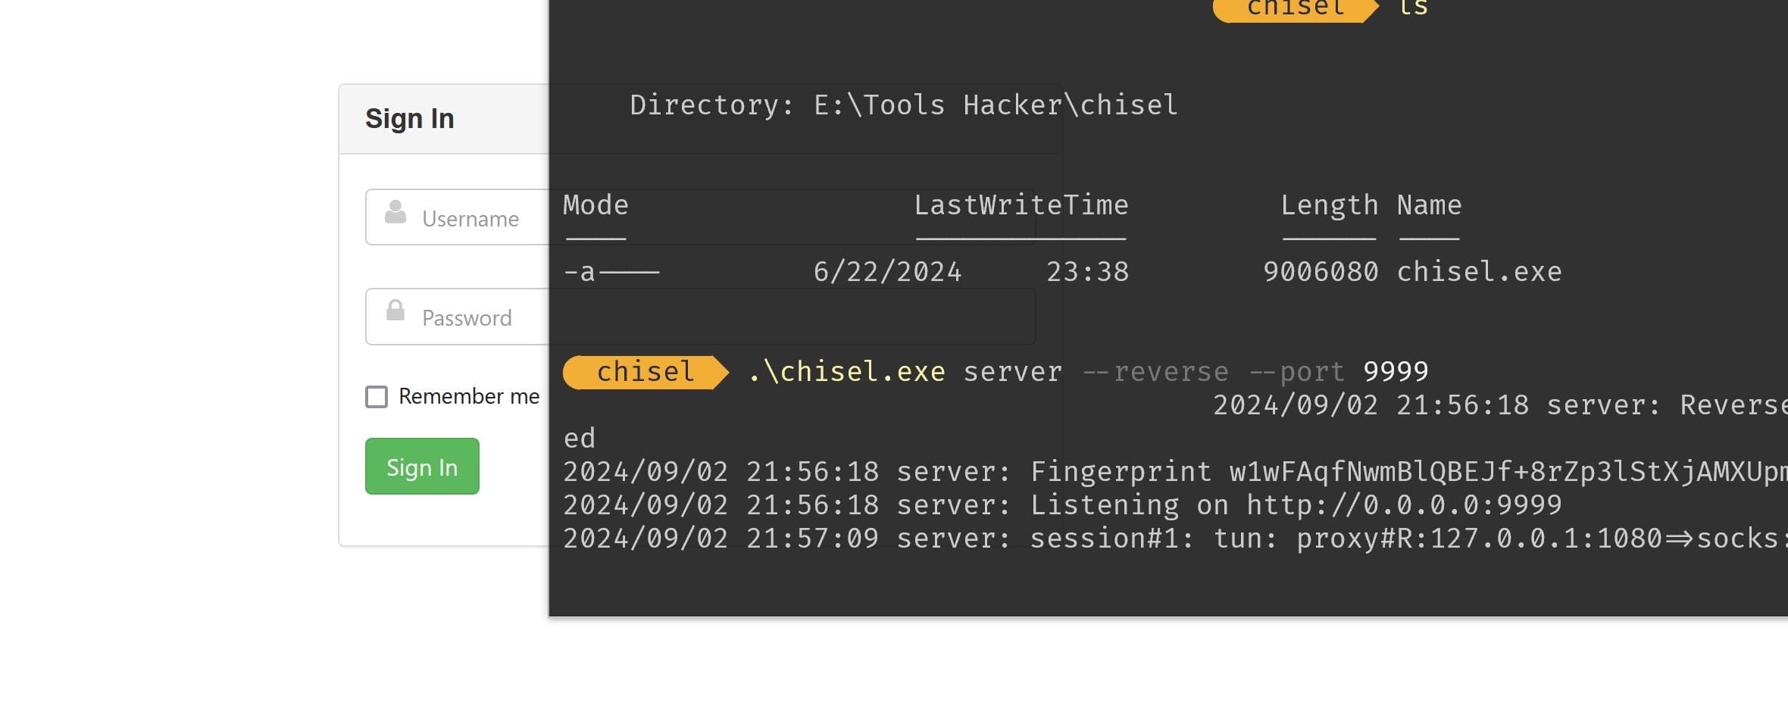Tick the Remember me checkbox
Image resolution: width=1788 pixels, height=712 pixels.
tap(377, 397)
